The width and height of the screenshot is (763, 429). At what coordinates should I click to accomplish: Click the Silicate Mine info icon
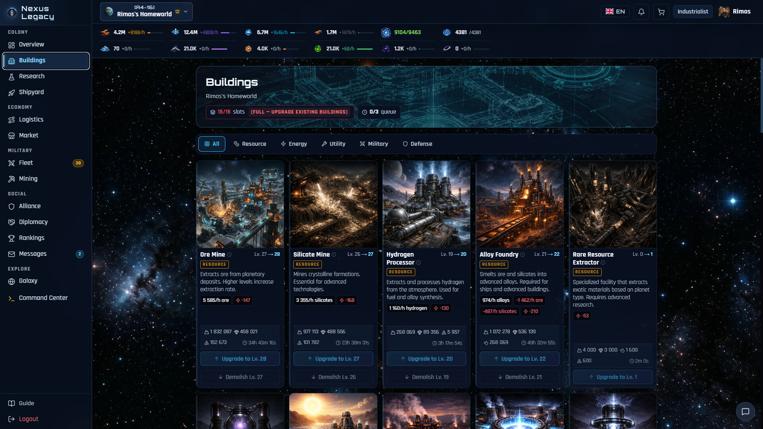[334, 255]
